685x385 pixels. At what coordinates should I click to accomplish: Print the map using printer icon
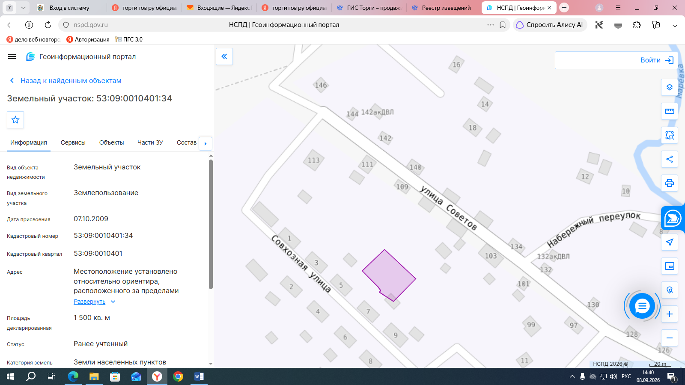tap(670, 183)
